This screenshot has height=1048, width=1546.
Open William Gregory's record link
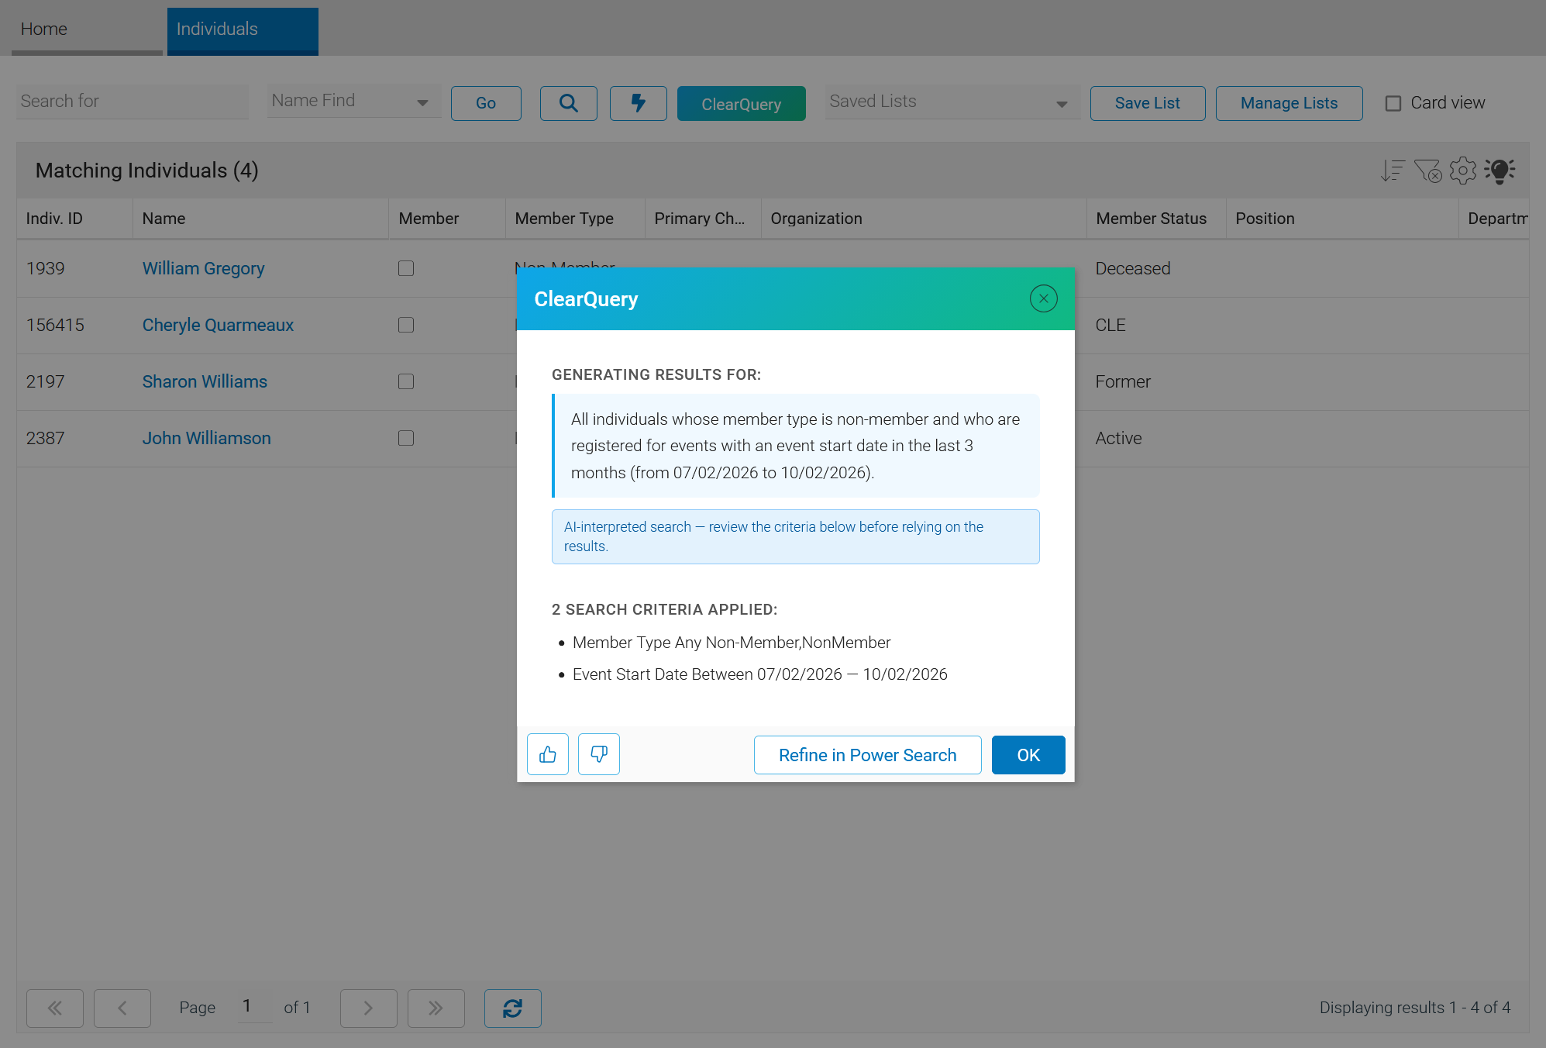coord(204,268)
